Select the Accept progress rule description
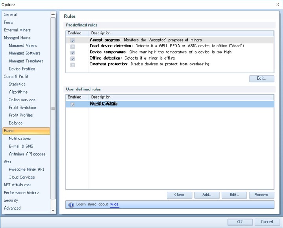Viewport: 283px width, 228px height. pos(146,40)
